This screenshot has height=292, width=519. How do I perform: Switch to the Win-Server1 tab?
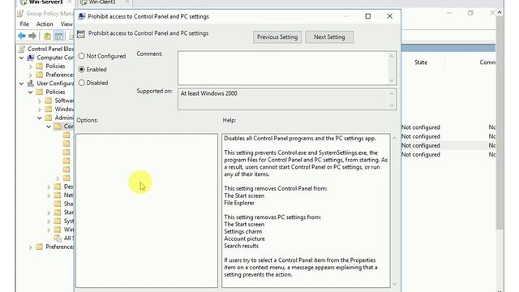tap(45, 2)
